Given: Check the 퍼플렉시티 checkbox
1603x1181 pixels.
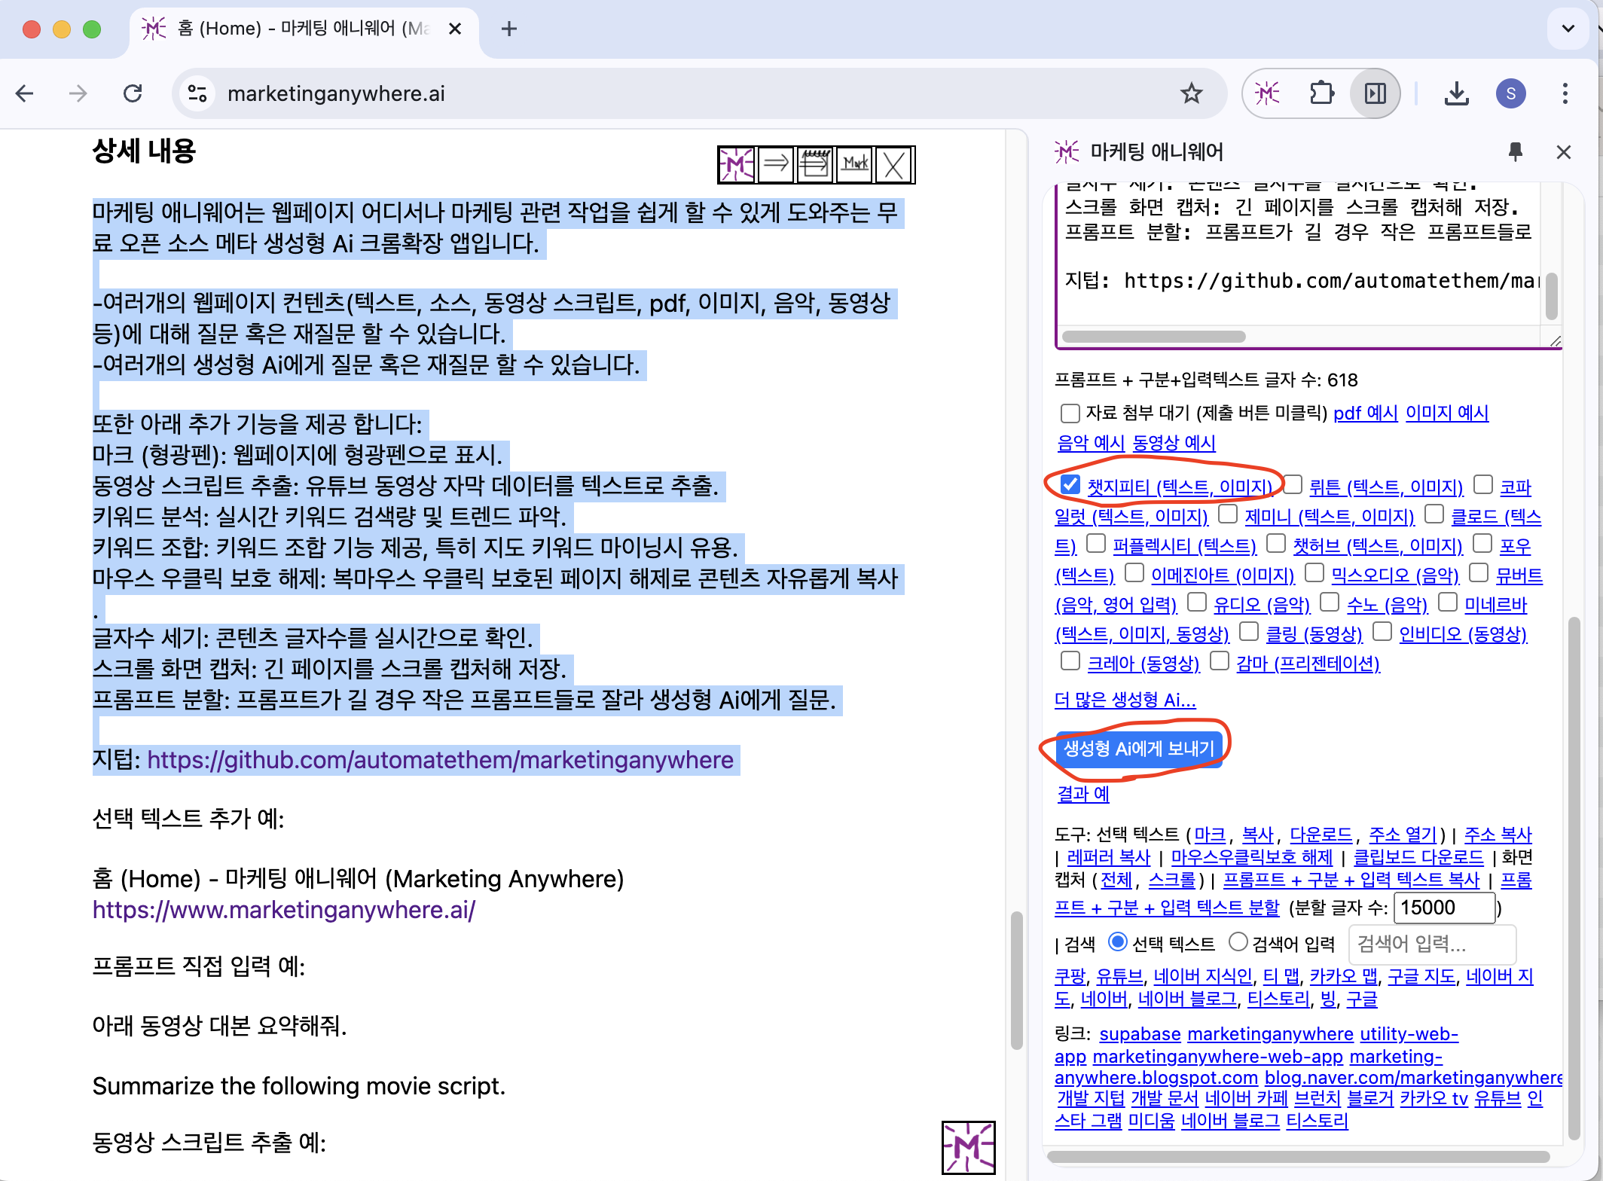Looking at the screenshot, I should (x=1096, y=543).
